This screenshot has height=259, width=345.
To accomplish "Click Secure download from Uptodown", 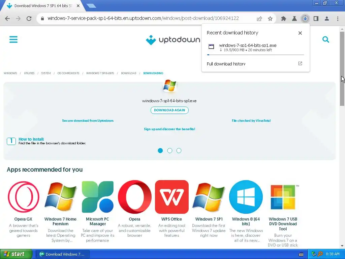I will tap(88, 121).
